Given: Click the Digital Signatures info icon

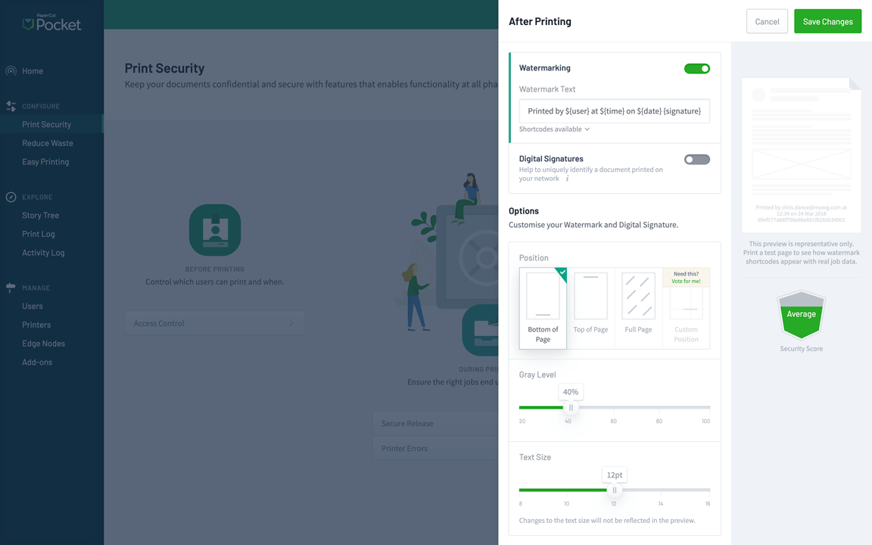Looking at the screenshot, I should pos(567,179).
